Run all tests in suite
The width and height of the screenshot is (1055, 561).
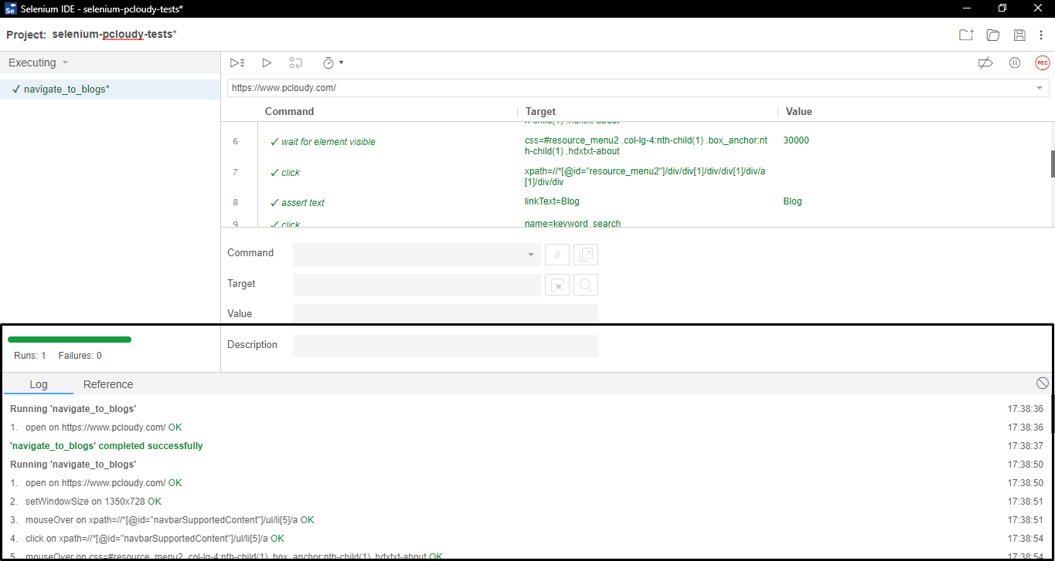pyautogui.click(x=237, y=63)
